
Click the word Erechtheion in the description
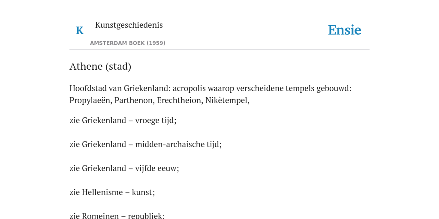tap(180, 100)
